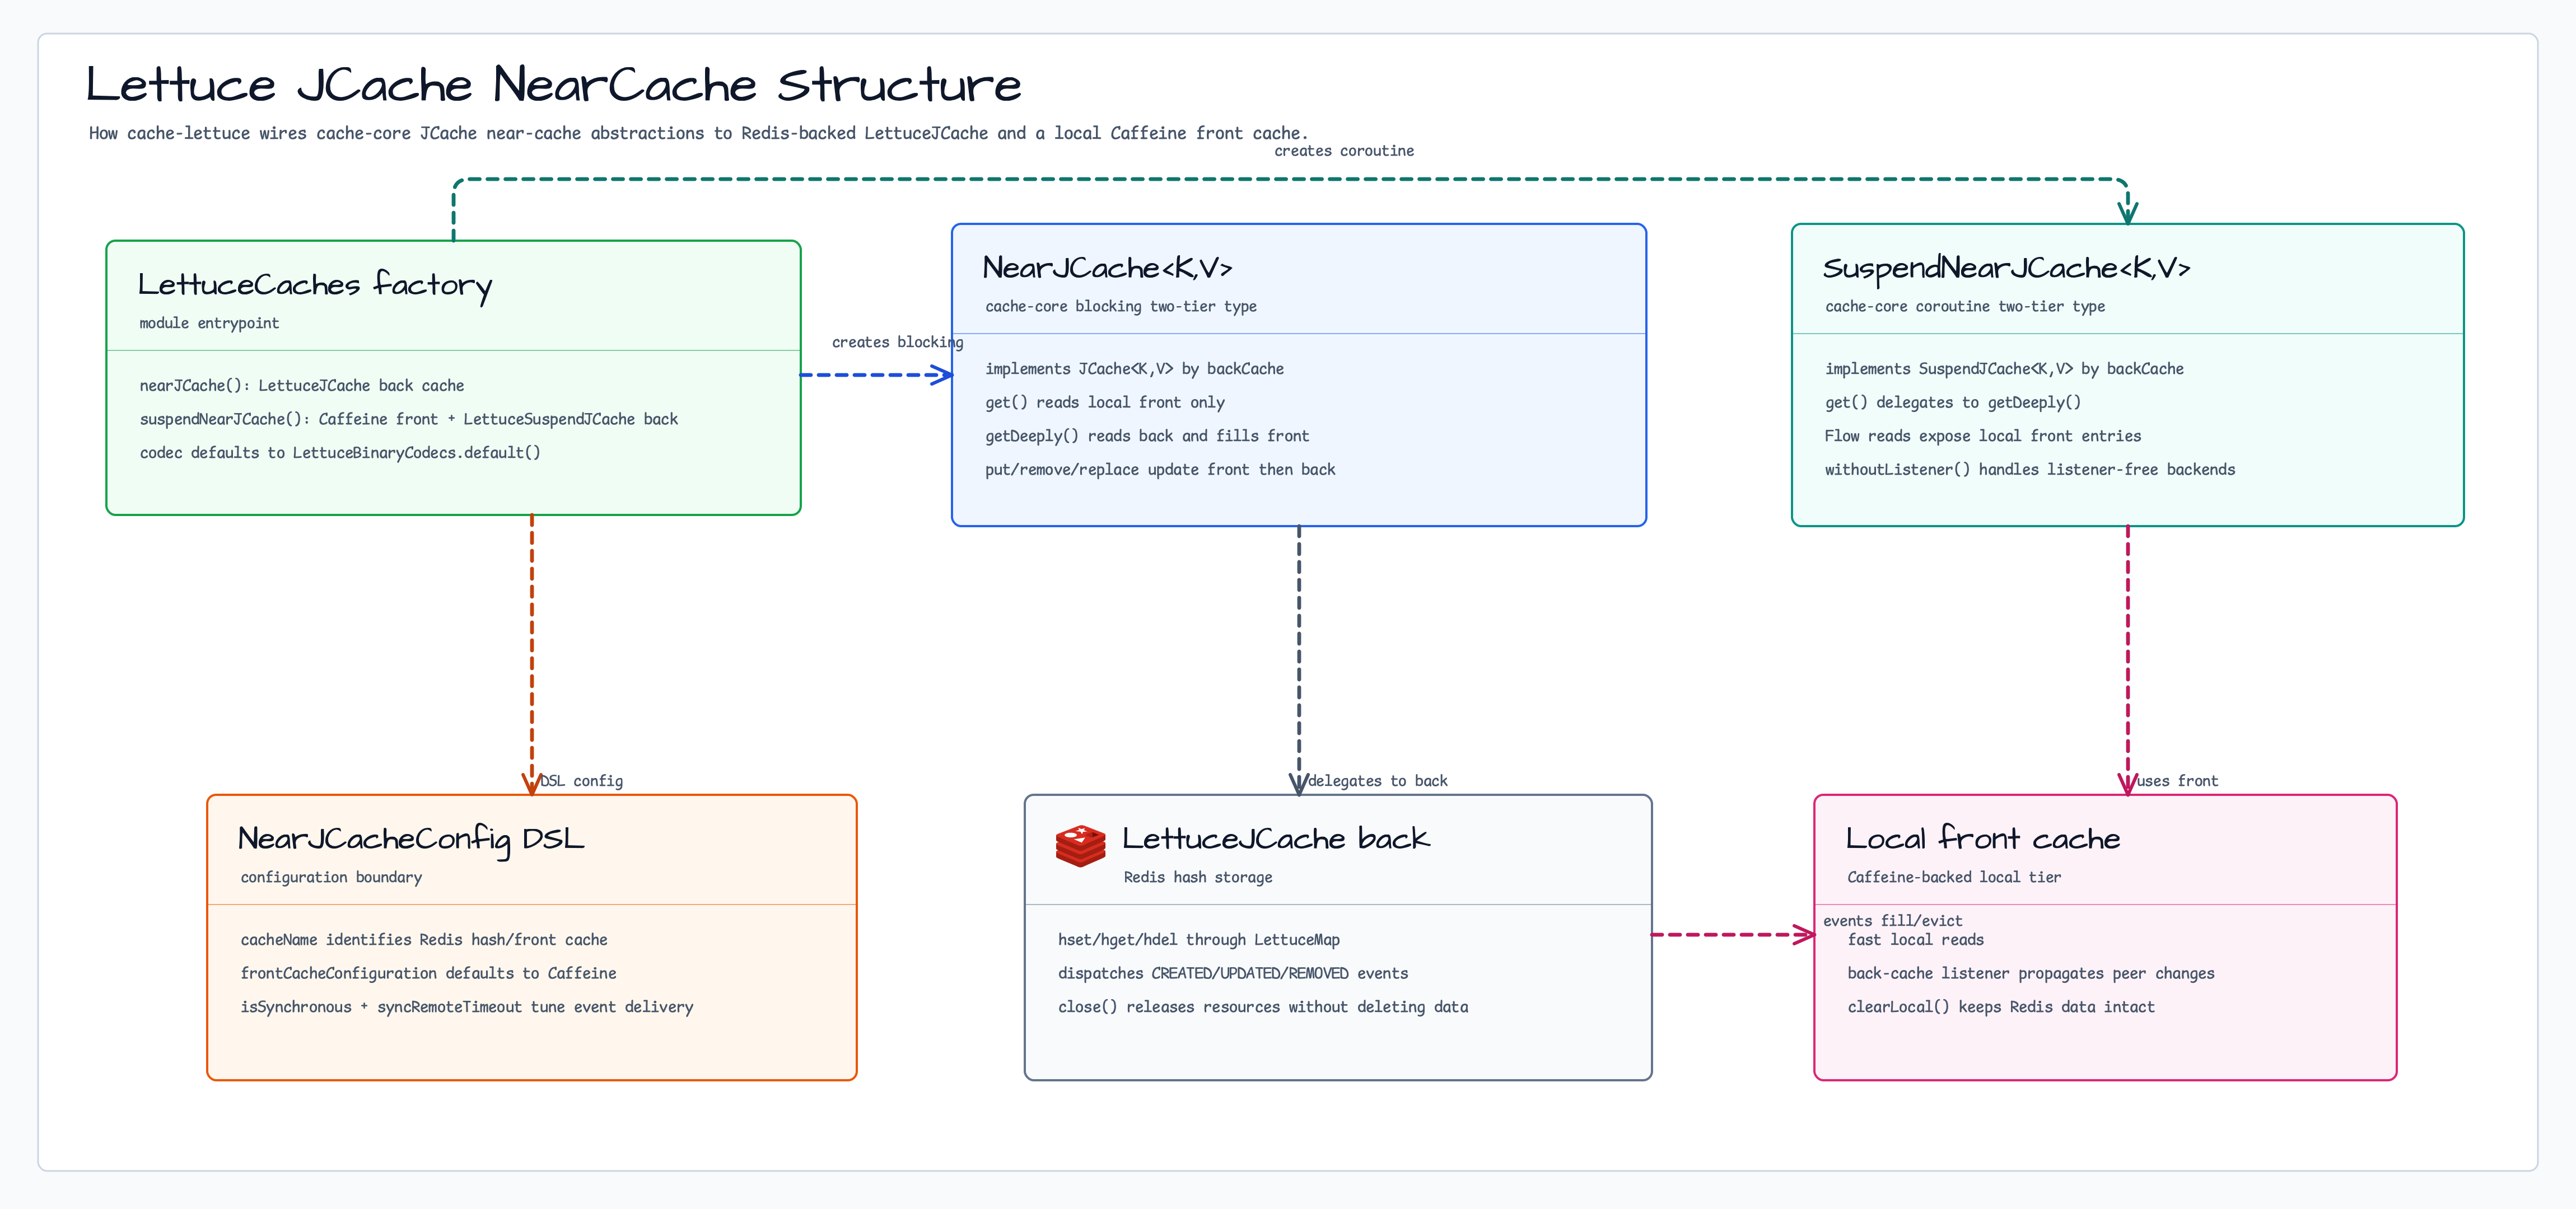Click the 'SuspendNearJCache<K,V>' card heading
The image size is (2576, 1209).
(x=2006, y=268)
